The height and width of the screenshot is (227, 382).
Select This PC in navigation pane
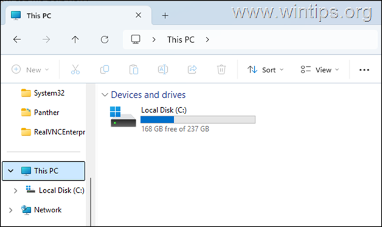tap(44, 171)
